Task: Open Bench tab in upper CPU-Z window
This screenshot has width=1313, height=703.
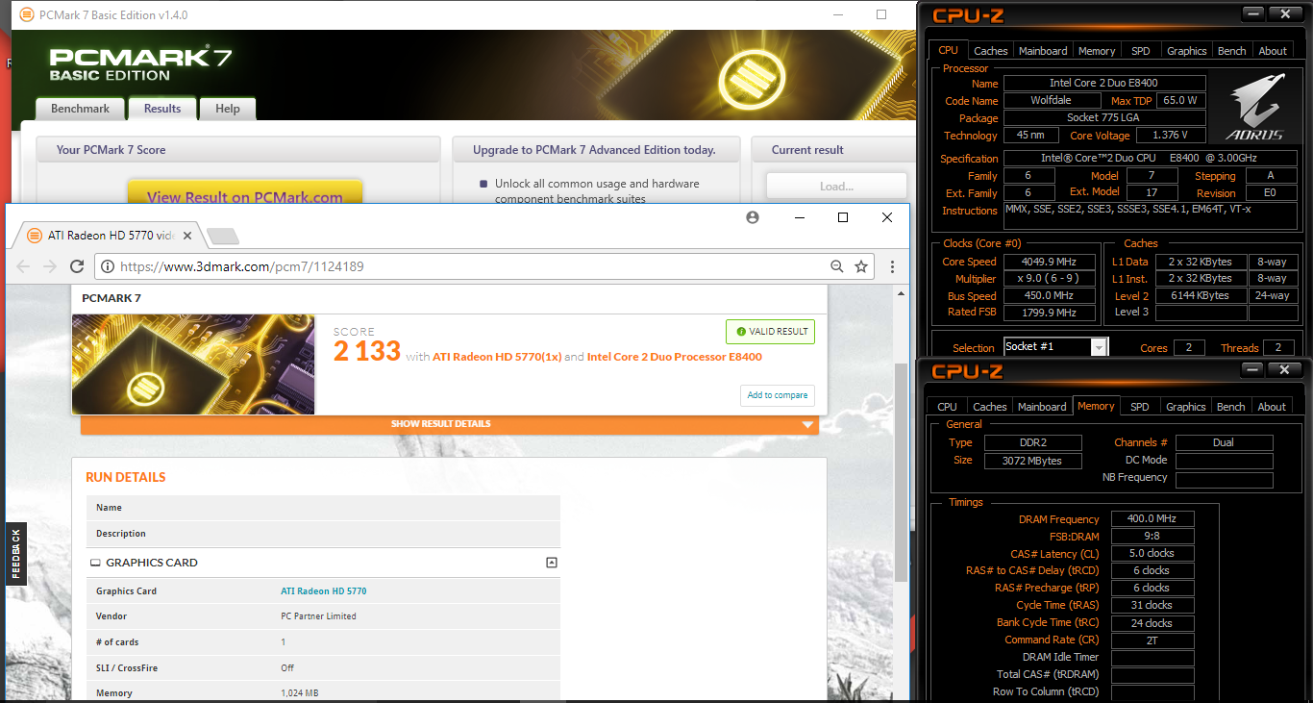Action: (1232, 51)
